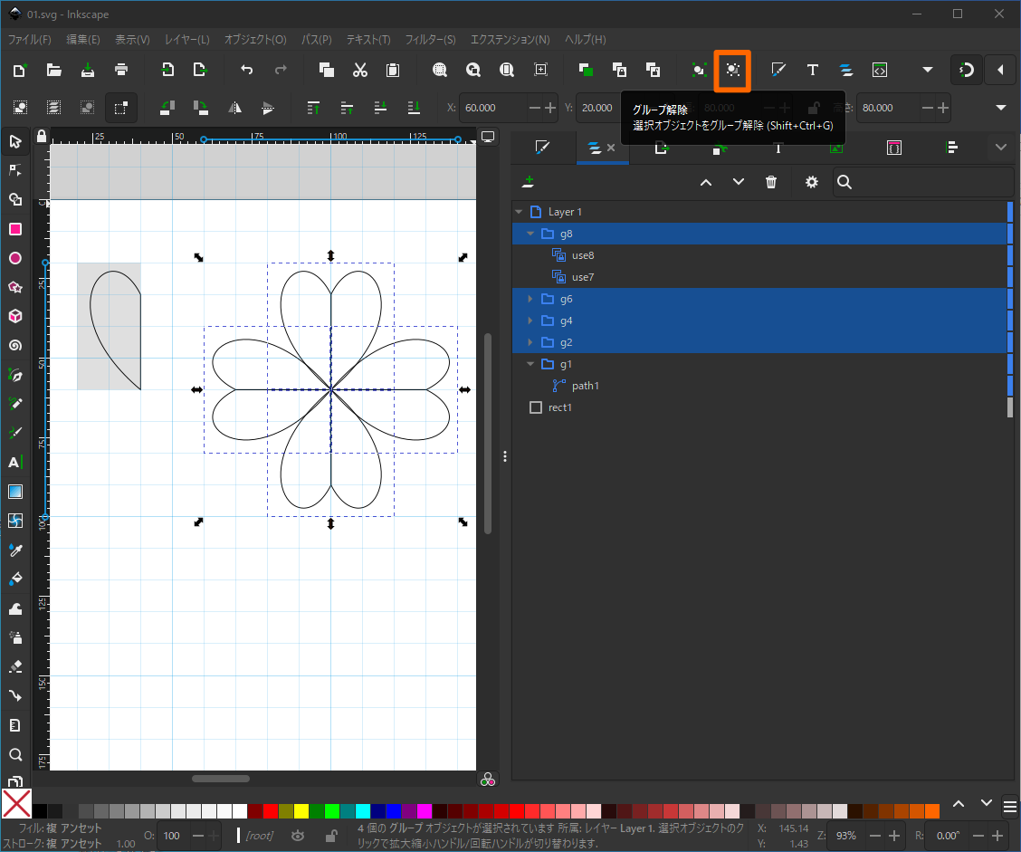This screenshot has width=1021, height=852.
Task: Close the Layers dock tab
Action: 611,148
